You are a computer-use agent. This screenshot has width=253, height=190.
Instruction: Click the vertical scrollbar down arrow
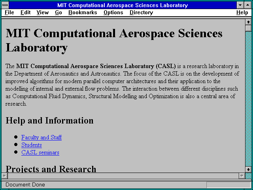click(248, 169)
